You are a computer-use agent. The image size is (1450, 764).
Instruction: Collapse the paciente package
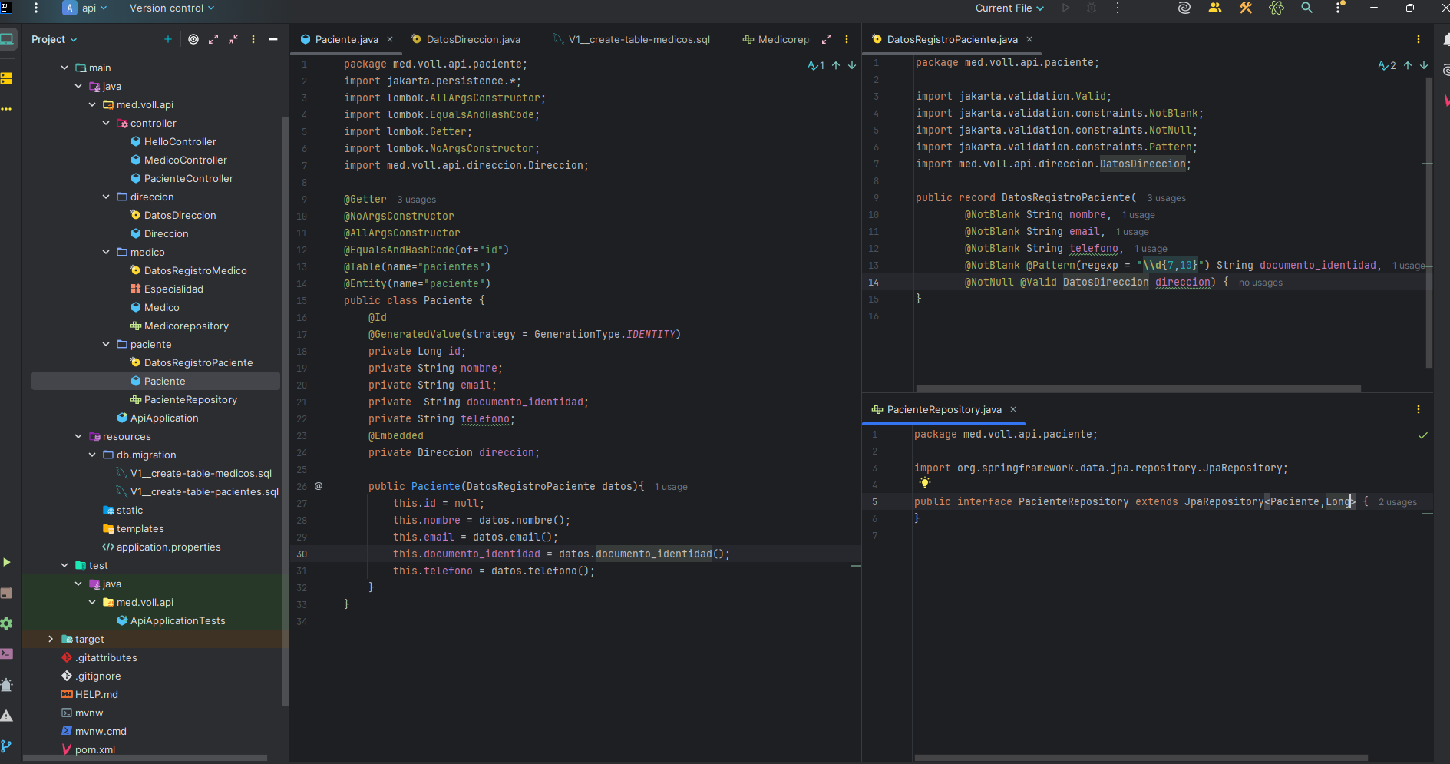click(x=106, y=344)
